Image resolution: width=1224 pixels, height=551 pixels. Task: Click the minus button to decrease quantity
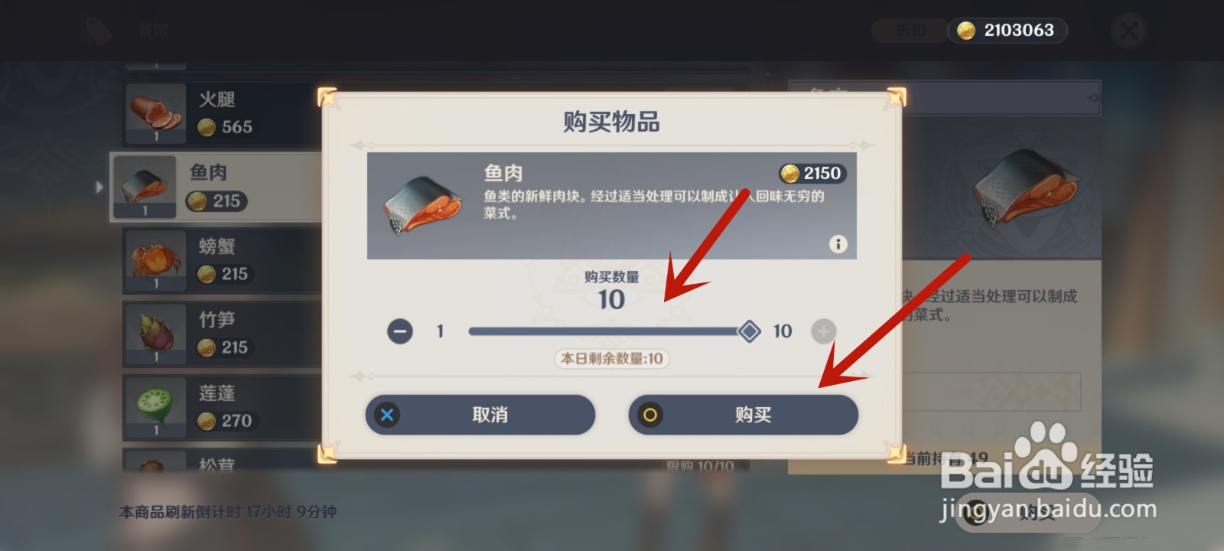tap(399, 331)
